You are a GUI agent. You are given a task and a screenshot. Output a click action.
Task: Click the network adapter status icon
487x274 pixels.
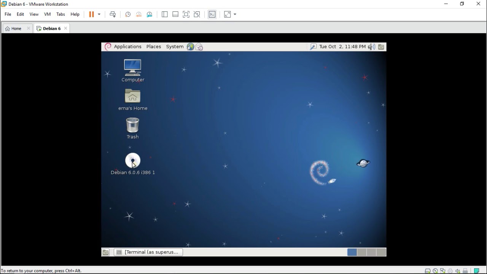tap(443, 271)
